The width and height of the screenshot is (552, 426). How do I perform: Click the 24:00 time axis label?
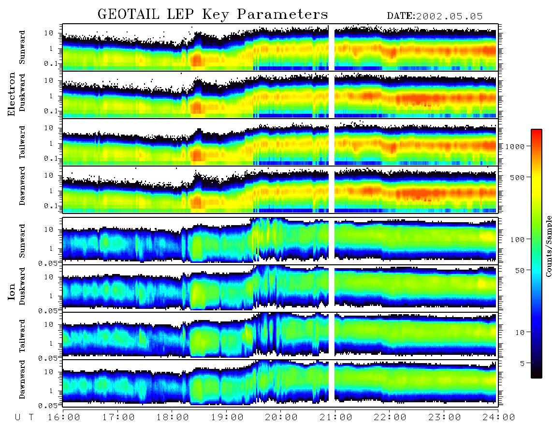click(x=499, y=418)
